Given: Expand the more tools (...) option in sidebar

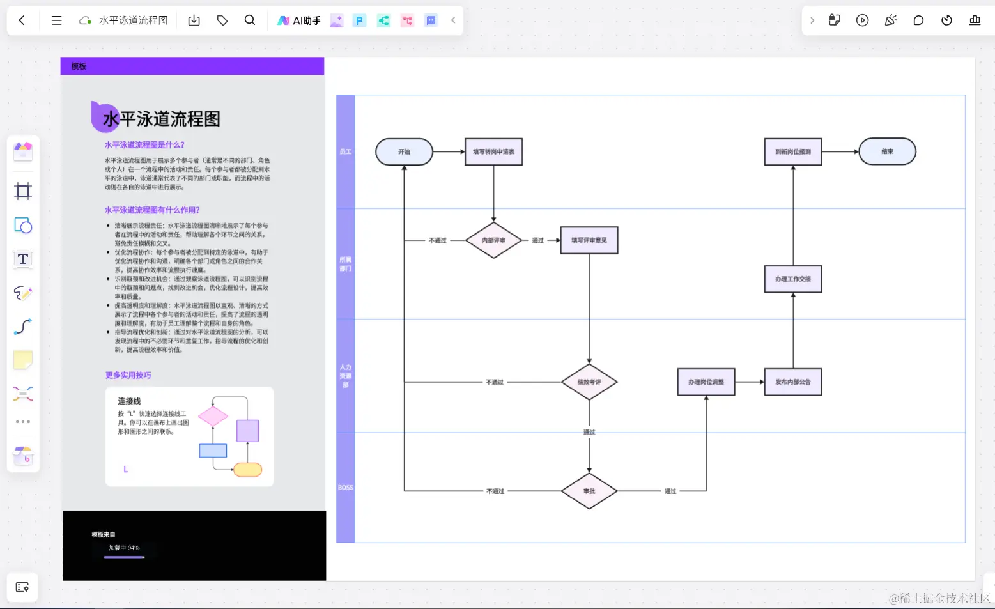Looking at the screenshot, I should click(22, 421).
